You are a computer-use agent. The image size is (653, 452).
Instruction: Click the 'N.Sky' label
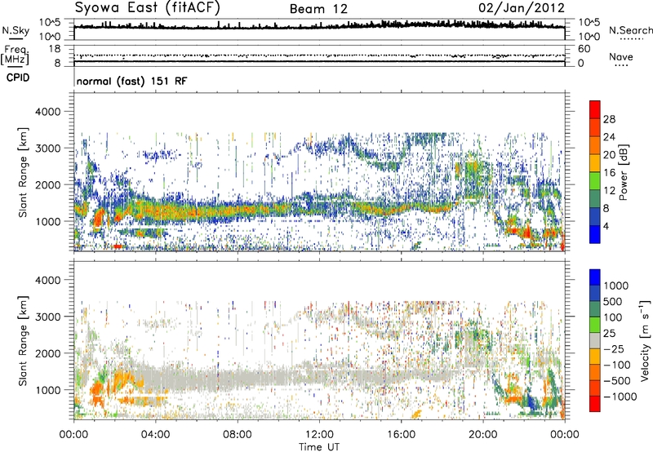tap(16, 30)
